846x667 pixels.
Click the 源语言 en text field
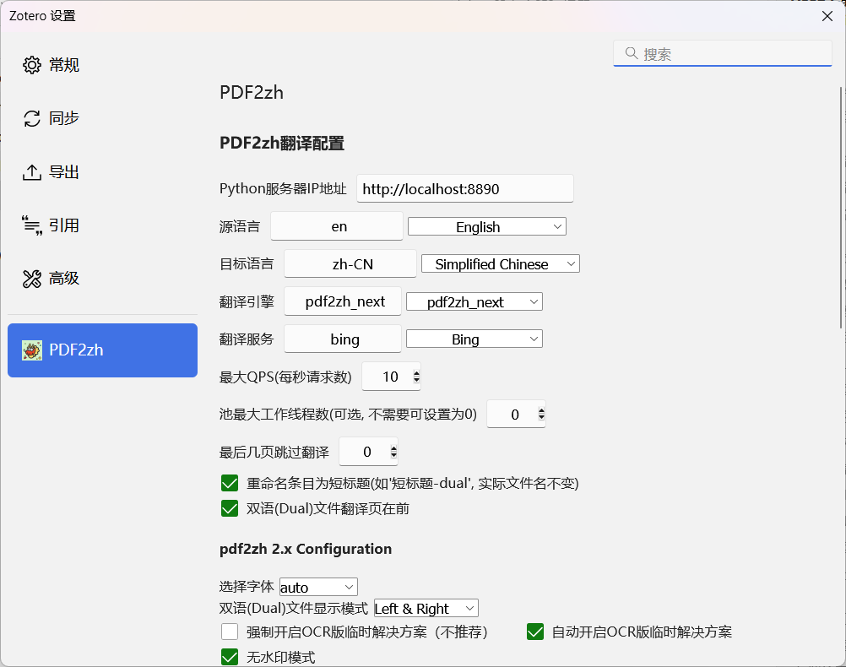(x=337, y=226)
